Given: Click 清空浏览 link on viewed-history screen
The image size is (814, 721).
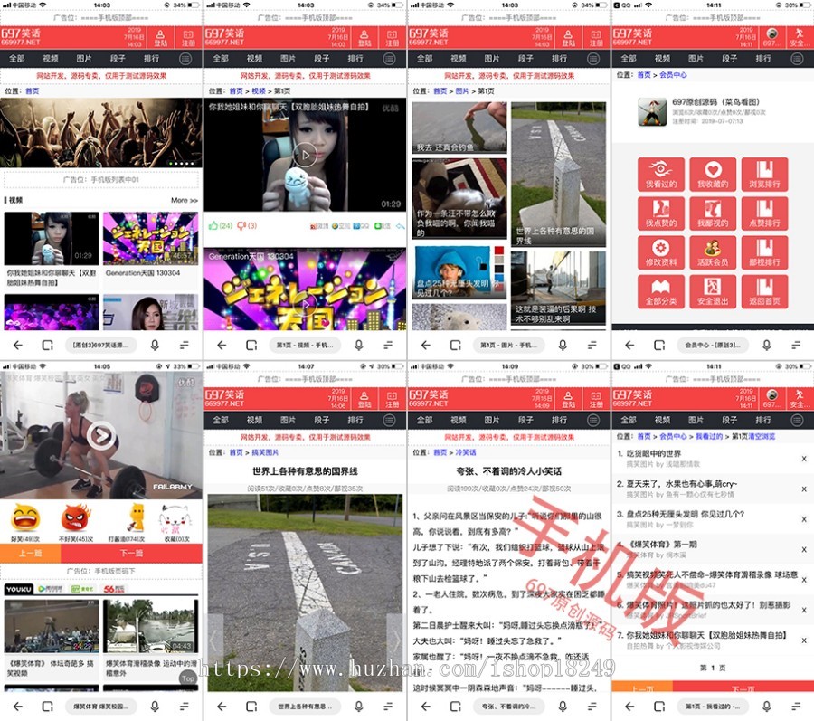Looking at the screenshot, I should pyautogui.click(x=761, y=437).
